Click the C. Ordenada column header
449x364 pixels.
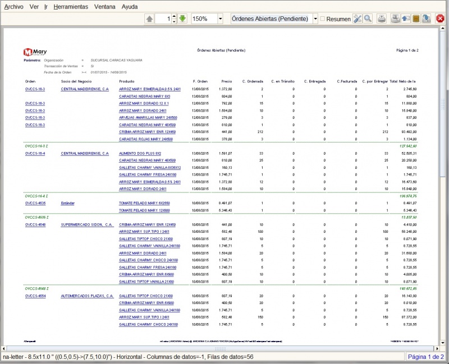pyautogui.click(x=253, y=81)
